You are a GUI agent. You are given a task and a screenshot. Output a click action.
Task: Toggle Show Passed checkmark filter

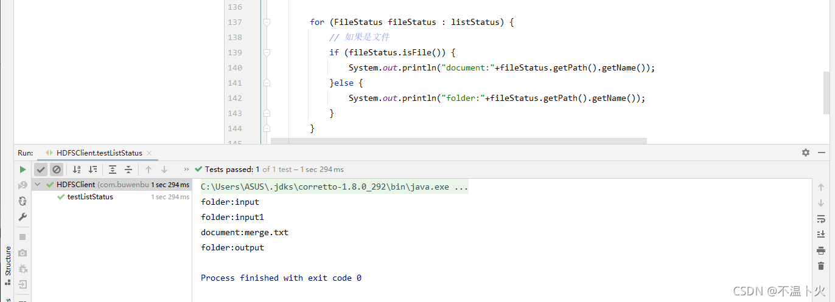click(41, 170)
